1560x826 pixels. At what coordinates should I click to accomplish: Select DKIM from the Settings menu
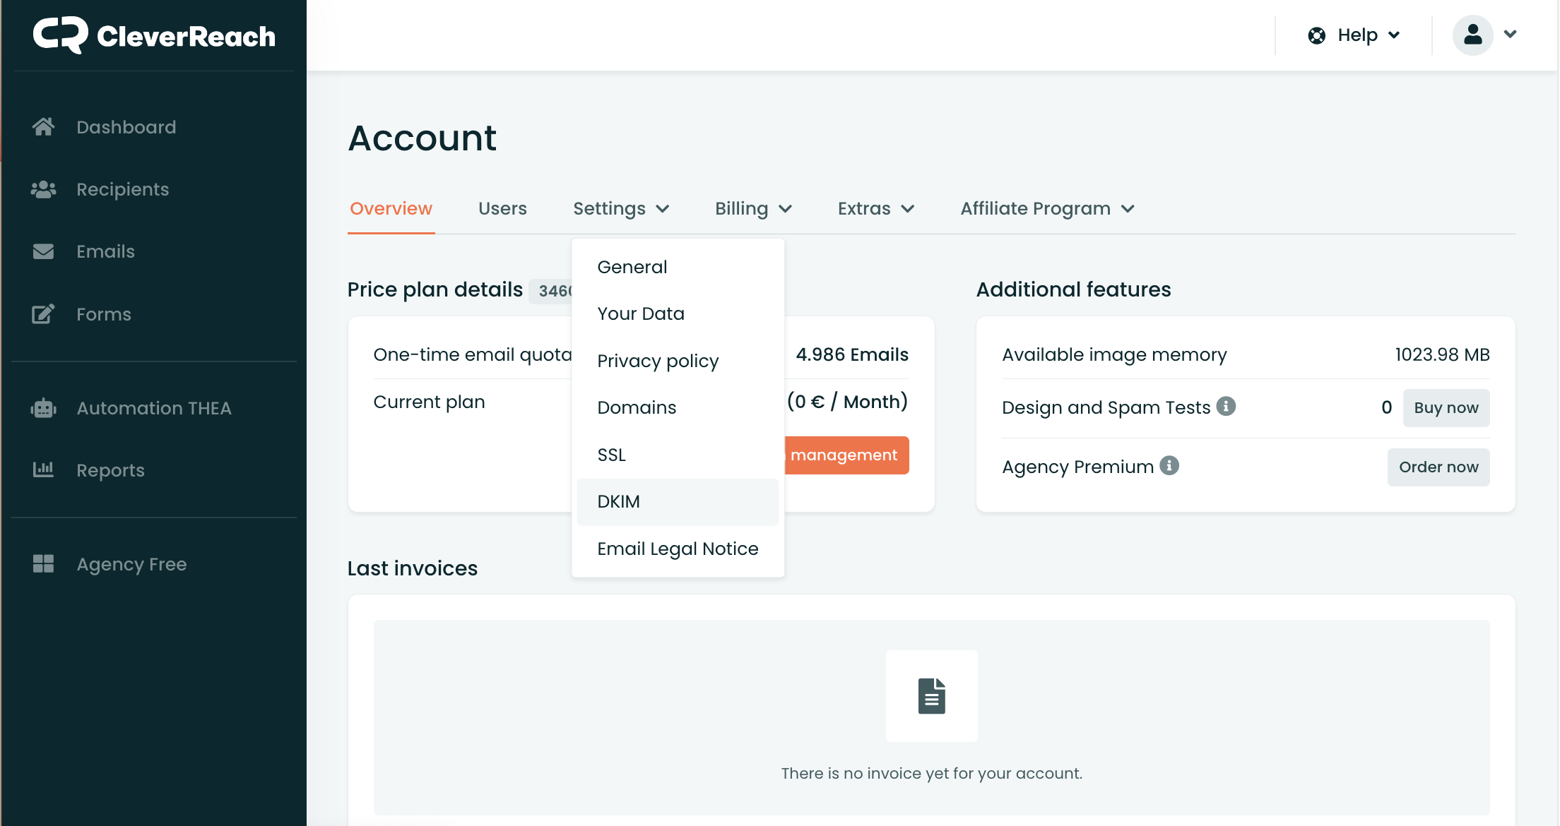pyautogui.click(x=618, y=501)
